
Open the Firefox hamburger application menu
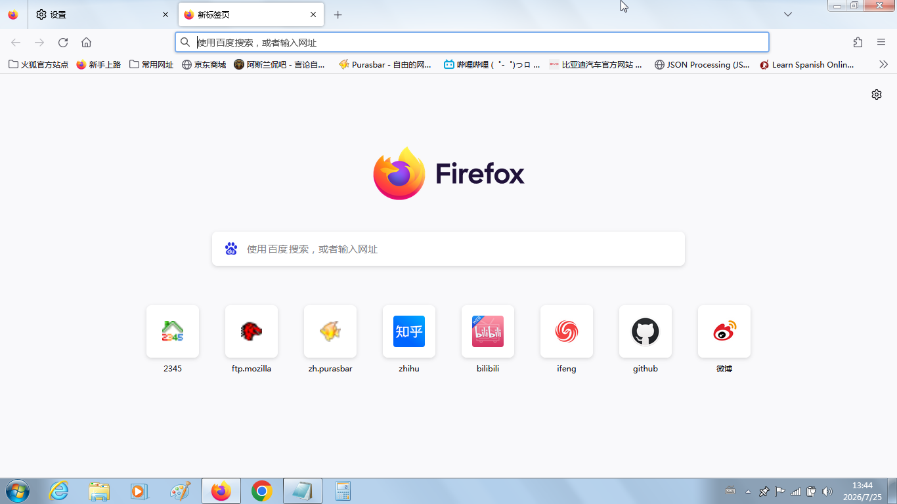(881, 43)
